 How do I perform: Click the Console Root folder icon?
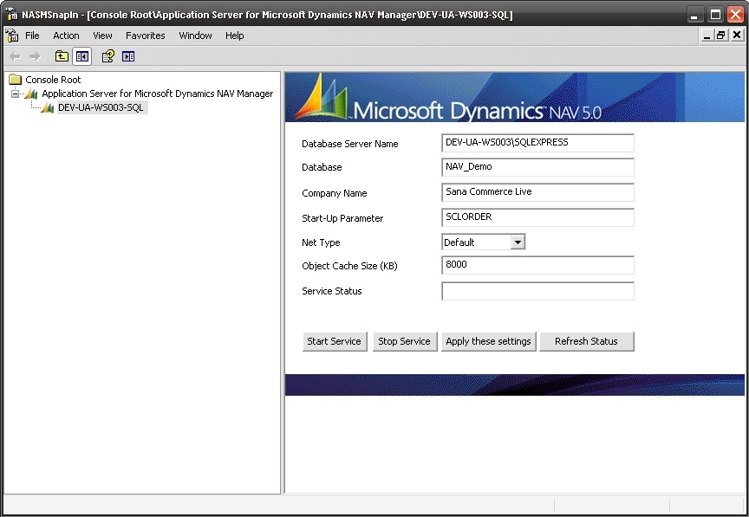(x=15, y=80)
